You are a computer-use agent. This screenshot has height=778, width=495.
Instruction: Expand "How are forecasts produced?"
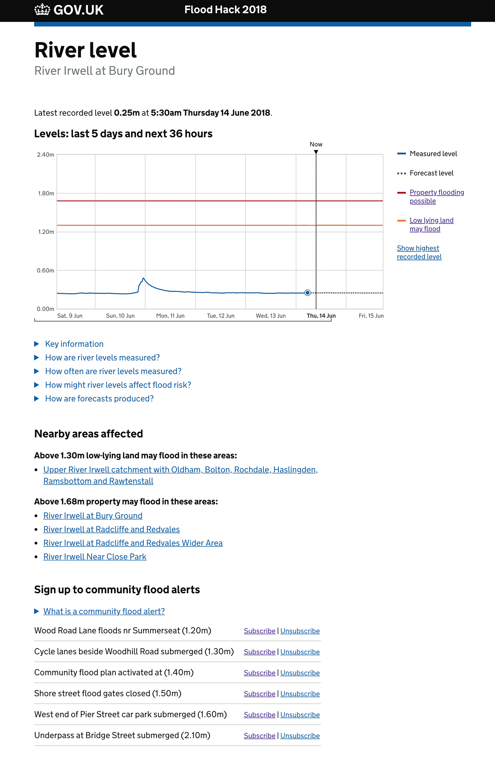[99, 399]
